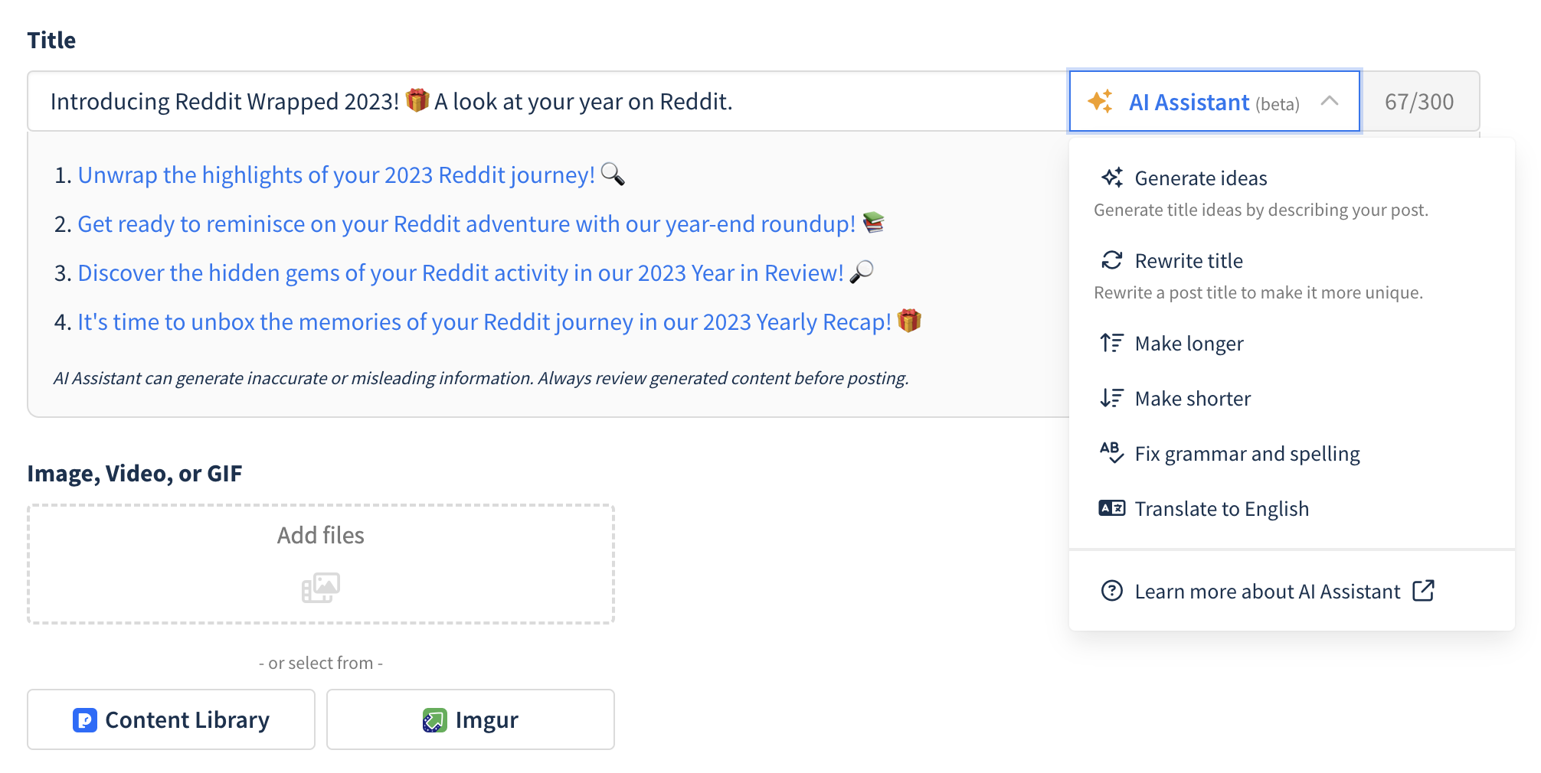
Task: Open Learn more about AI Assistant link
Action: click(1267, 592)
